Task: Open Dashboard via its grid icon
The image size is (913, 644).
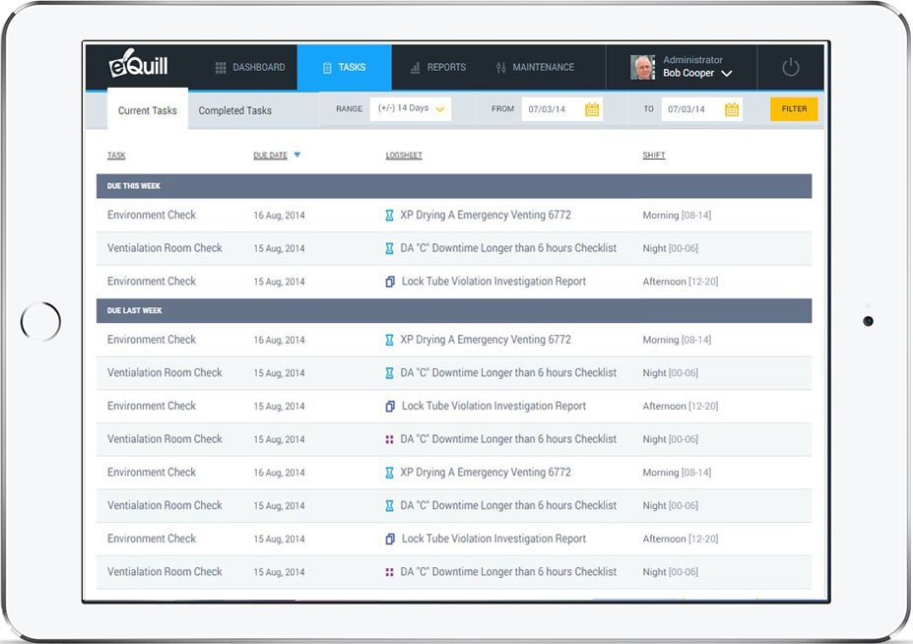Action: tap(220, 68)
